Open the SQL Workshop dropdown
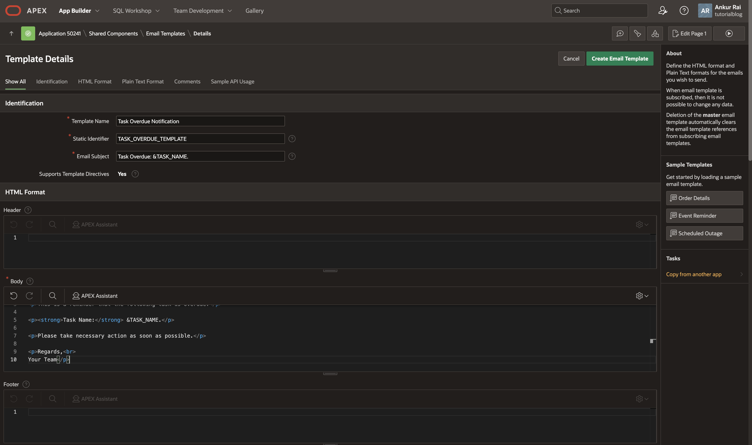Screen dimensions: 752x445 click(136, 11)
